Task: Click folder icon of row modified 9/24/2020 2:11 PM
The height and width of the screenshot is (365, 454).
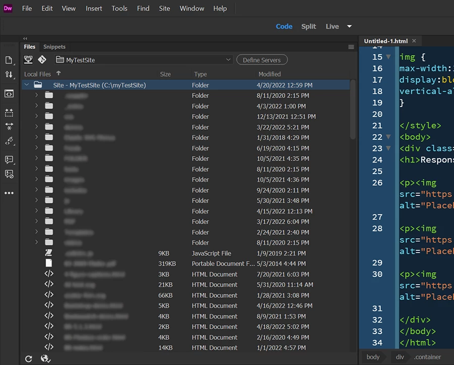Action: pos(49,190)
